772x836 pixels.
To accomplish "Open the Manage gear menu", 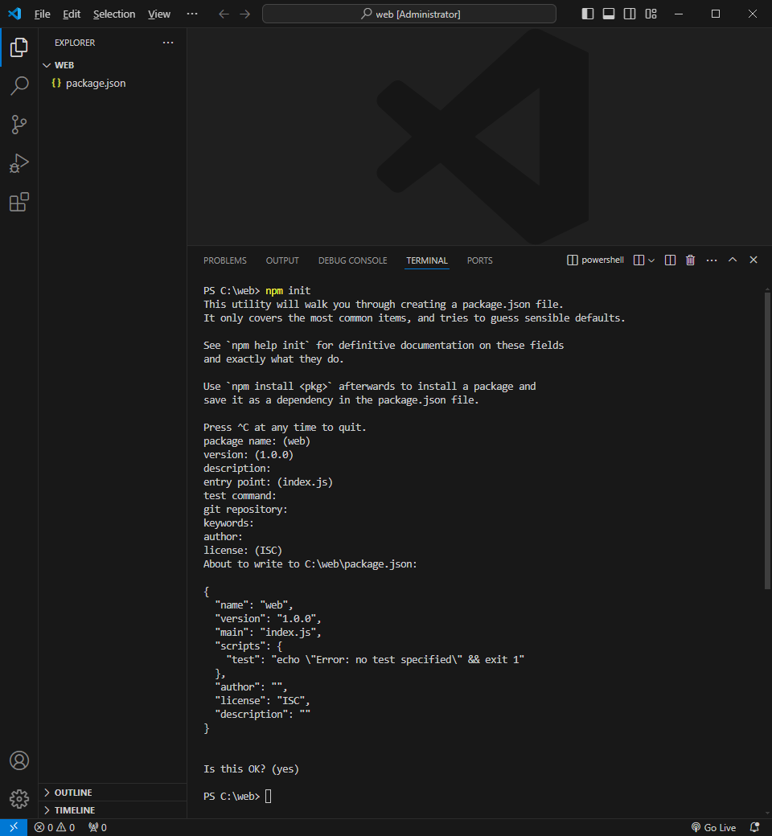I will (x=18, y=799).
